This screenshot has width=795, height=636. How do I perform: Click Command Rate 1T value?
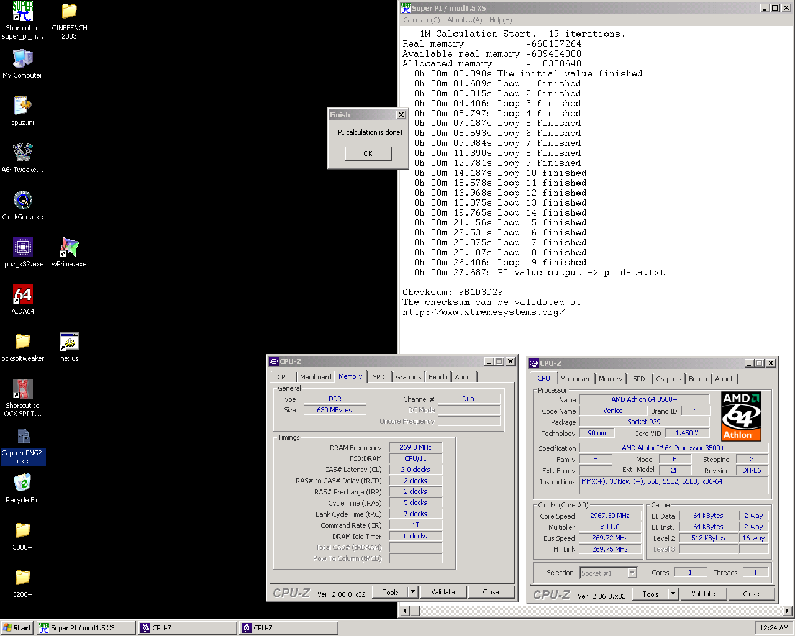point(416,525)
